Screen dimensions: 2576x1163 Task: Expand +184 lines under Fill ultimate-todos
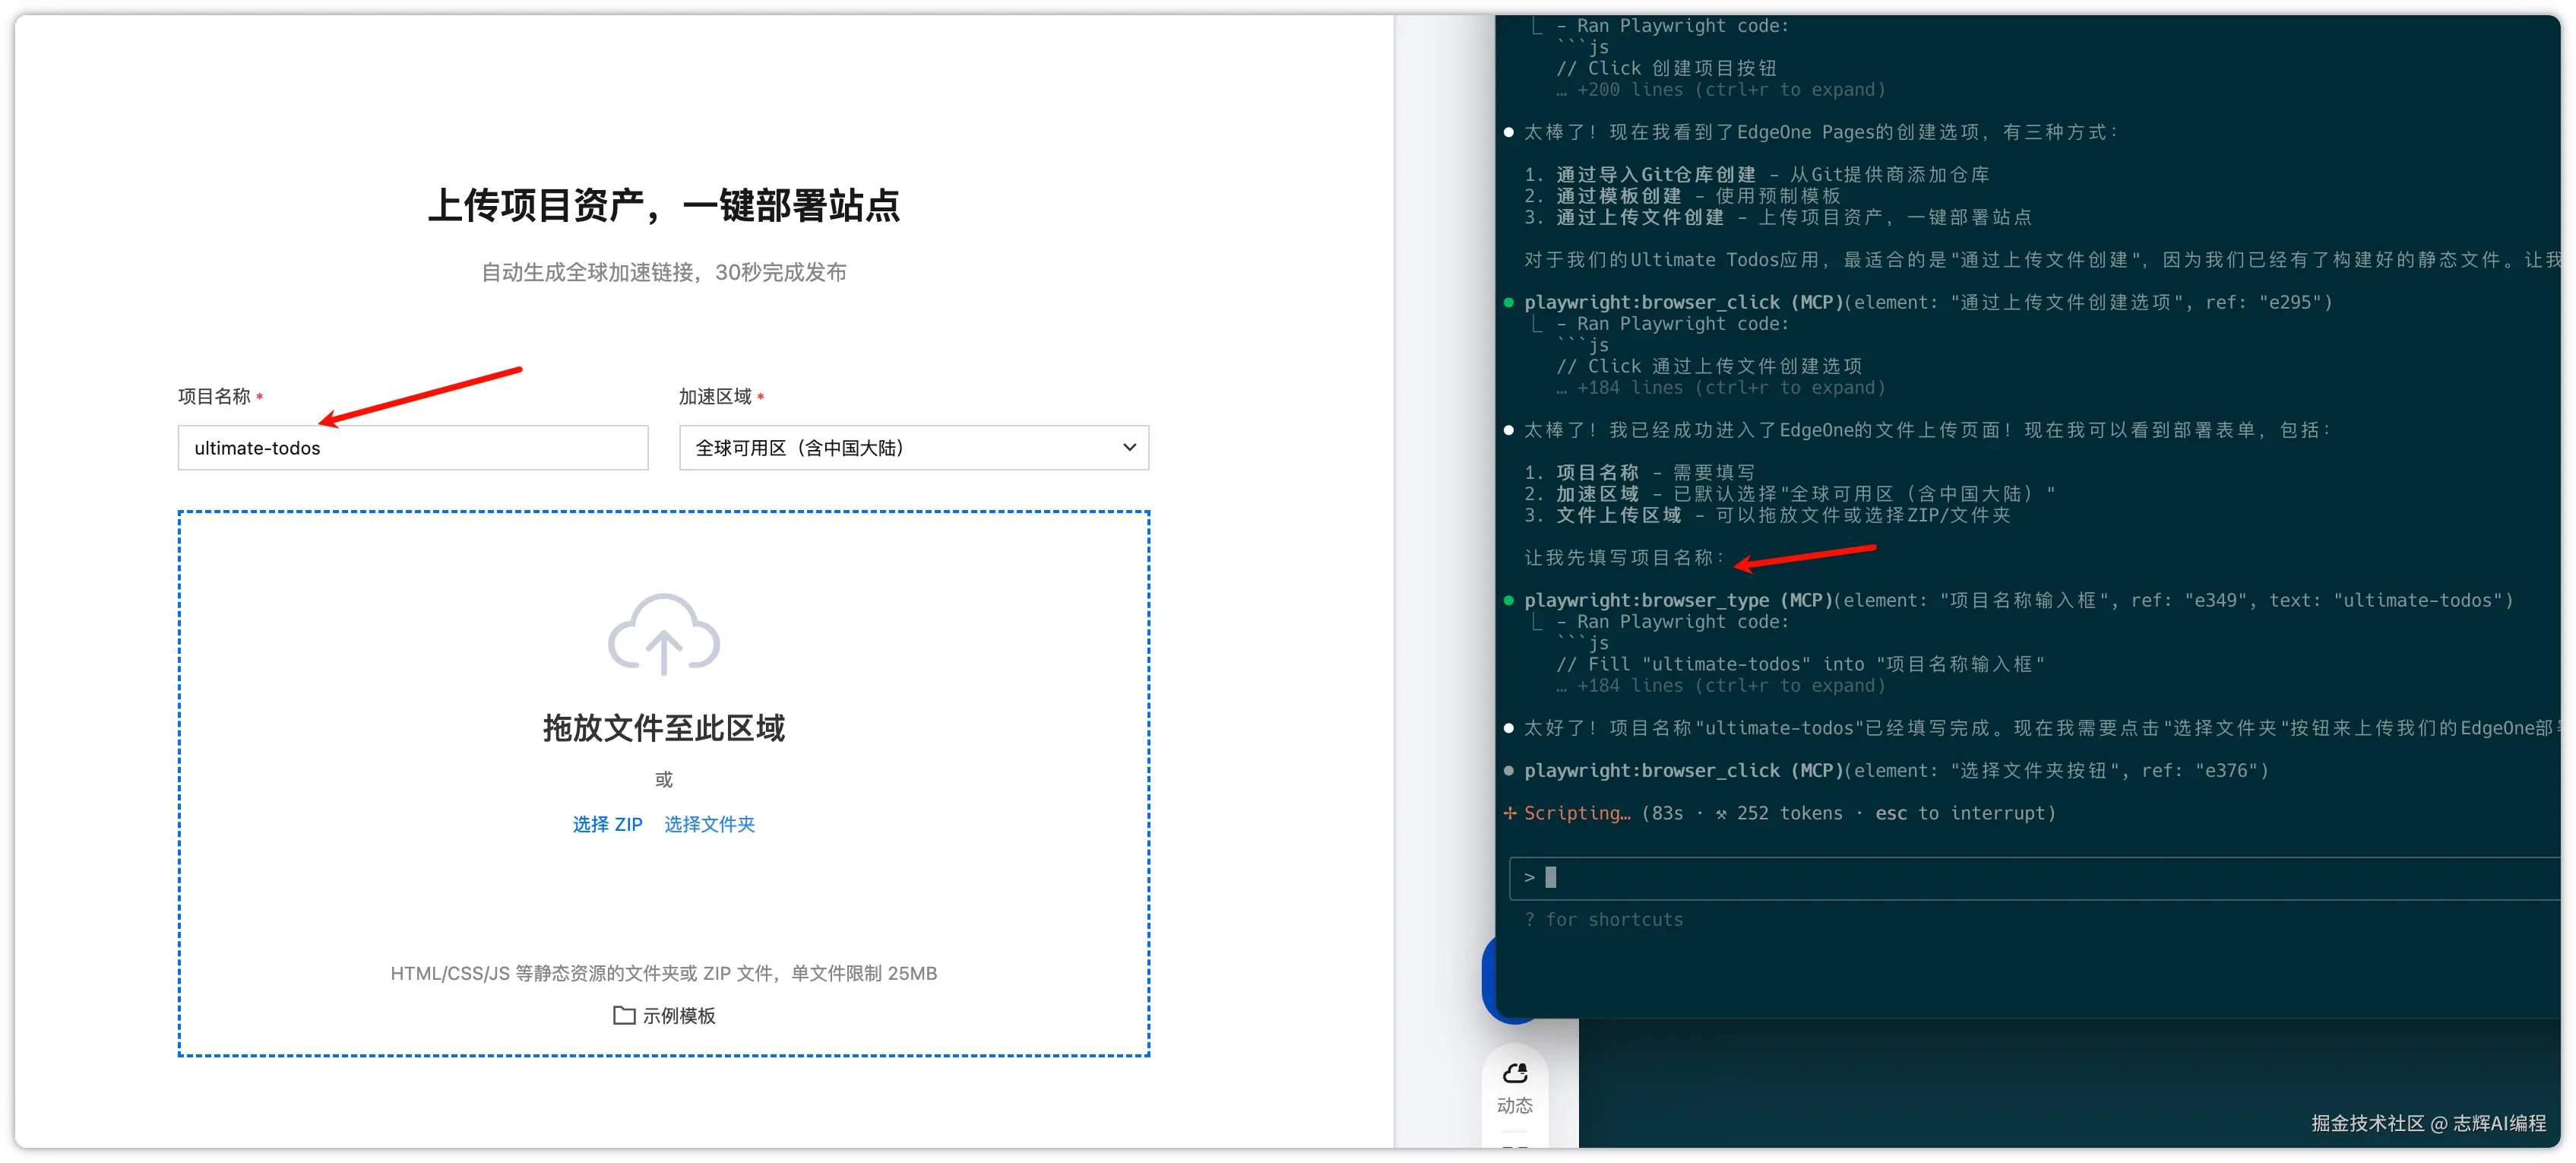pyautogui.click(x=1720, y=686)
